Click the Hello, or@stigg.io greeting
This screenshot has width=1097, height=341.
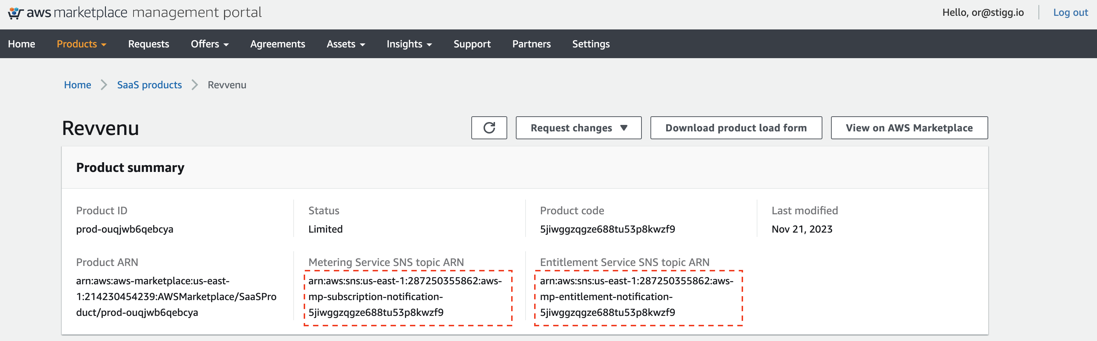point(983,12)
